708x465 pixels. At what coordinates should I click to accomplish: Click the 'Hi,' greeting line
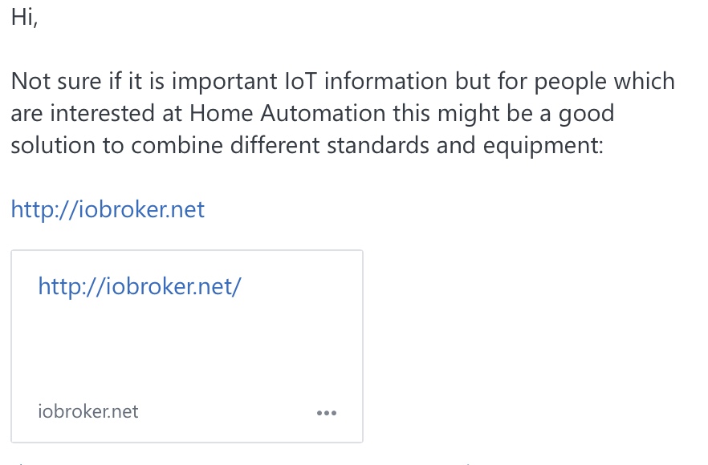click(x=24, y=18)
